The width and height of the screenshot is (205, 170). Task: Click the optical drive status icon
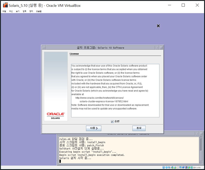click(167, 167)
